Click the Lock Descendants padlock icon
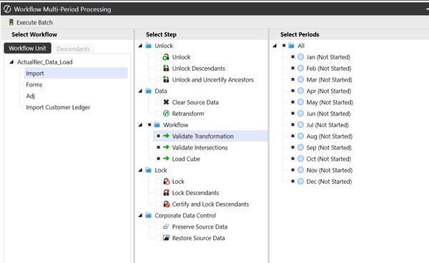Viewport: 429px width, 263px height. [166, 192]
